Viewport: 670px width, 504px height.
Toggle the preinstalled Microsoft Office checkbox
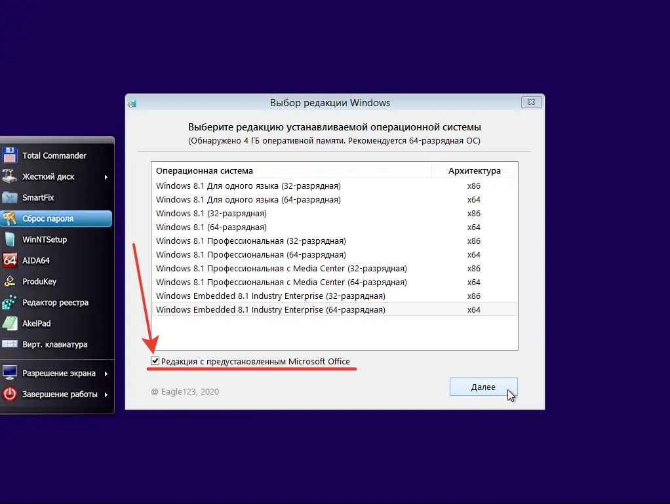pos(155,361)
